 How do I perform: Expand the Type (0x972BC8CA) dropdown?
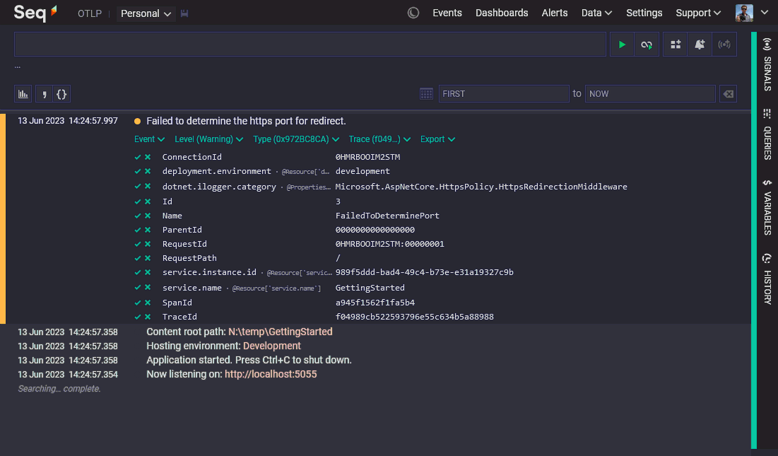click(x=296, y=139)
